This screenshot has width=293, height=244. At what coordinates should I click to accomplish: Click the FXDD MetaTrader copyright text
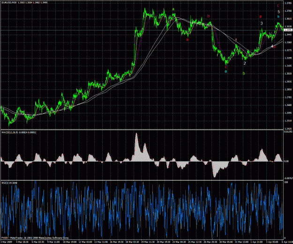pyautogui.click(x=35, y=238)
